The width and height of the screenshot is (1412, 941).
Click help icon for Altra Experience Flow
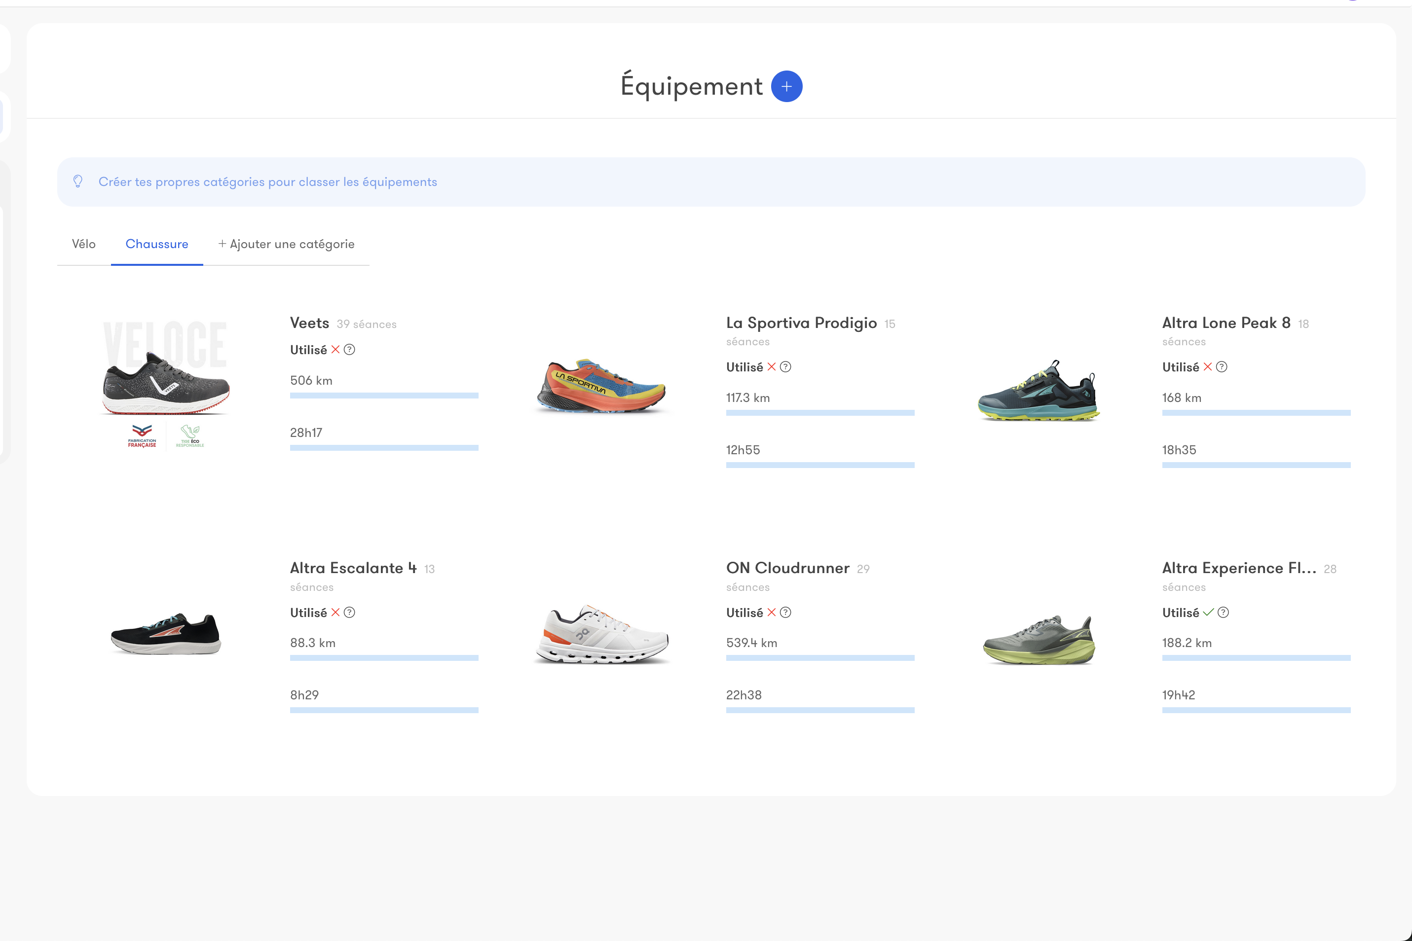[x=1223, y=612]
